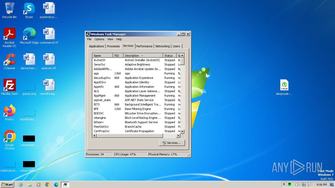Sort services by PID column header
Image resolution: width=335 pixels, height=188 pixels.
pos(118,56)
